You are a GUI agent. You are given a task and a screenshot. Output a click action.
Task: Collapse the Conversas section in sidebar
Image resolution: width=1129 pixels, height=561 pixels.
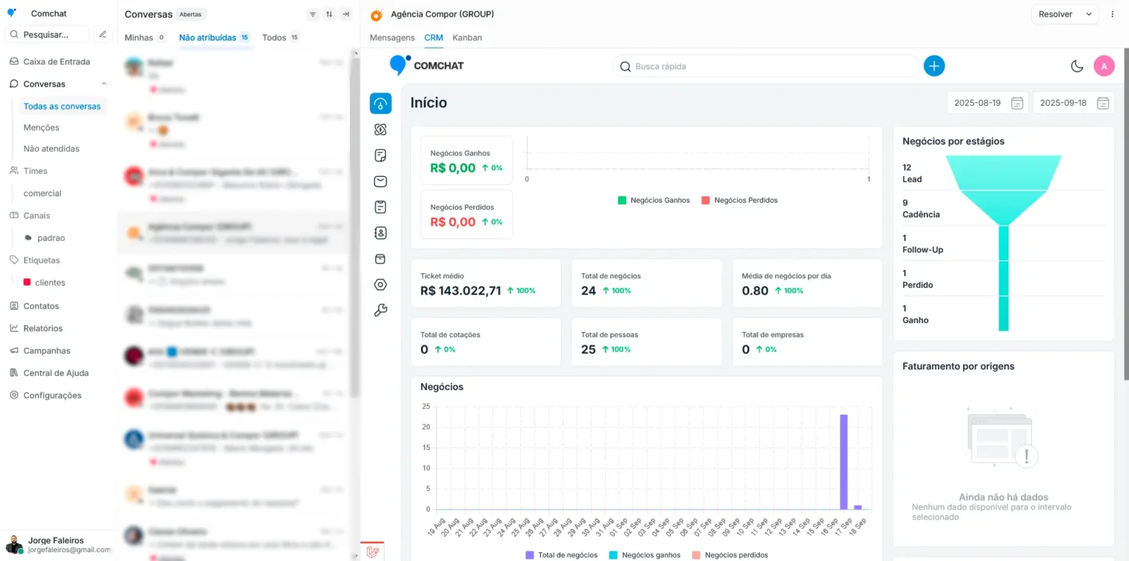coord(104,84)
